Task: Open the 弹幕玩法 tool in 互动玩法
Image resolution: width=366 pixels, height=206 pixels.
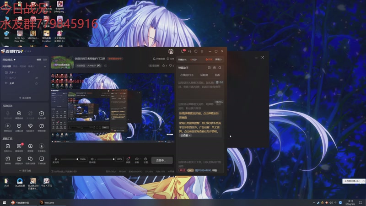Action: pos(8,127)
